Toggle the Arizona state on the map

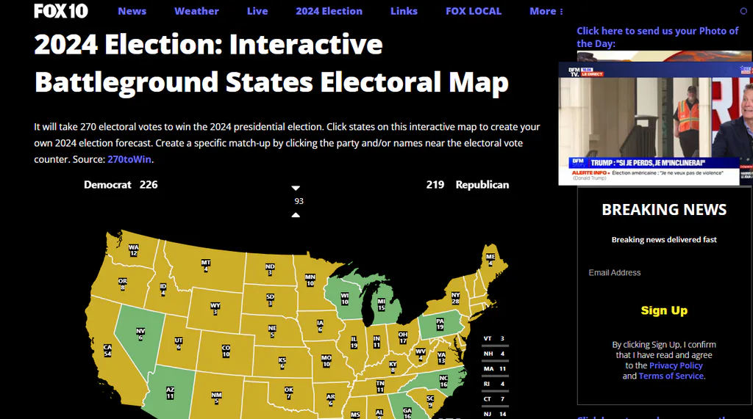(171, 392)
